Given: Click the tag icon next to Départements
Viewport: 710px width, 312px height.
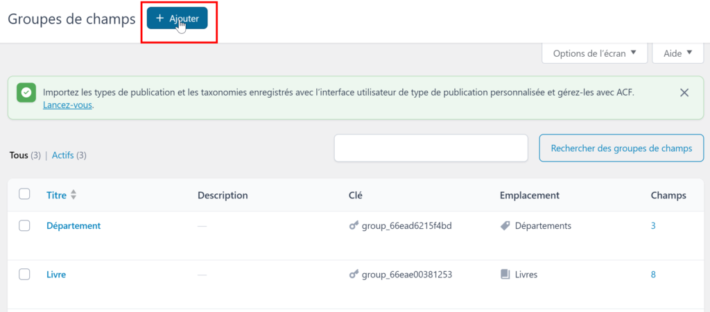Looking at the screenshot, I should coord(505,225).
